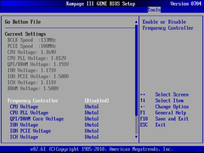
Task: Select the Tools tab
Action: [154, 10]
